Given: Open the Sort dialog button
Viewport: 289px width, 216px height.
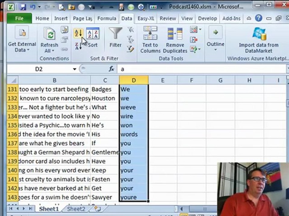Looking at the screenshot, I should click(93, 38).
